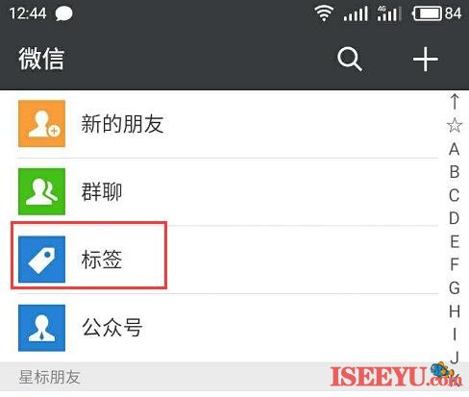Open 群聊 list entry

228,191
